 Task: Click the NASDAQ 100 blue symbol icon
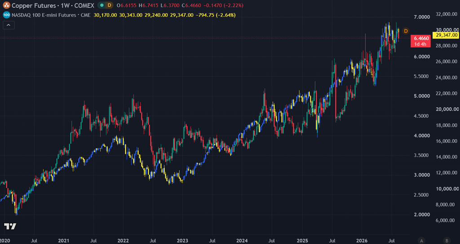(x=6, y=15)
